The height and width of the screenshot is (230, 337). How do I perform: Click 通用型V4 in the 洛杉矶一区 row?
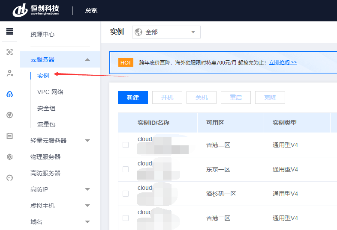tap(285, 194)
